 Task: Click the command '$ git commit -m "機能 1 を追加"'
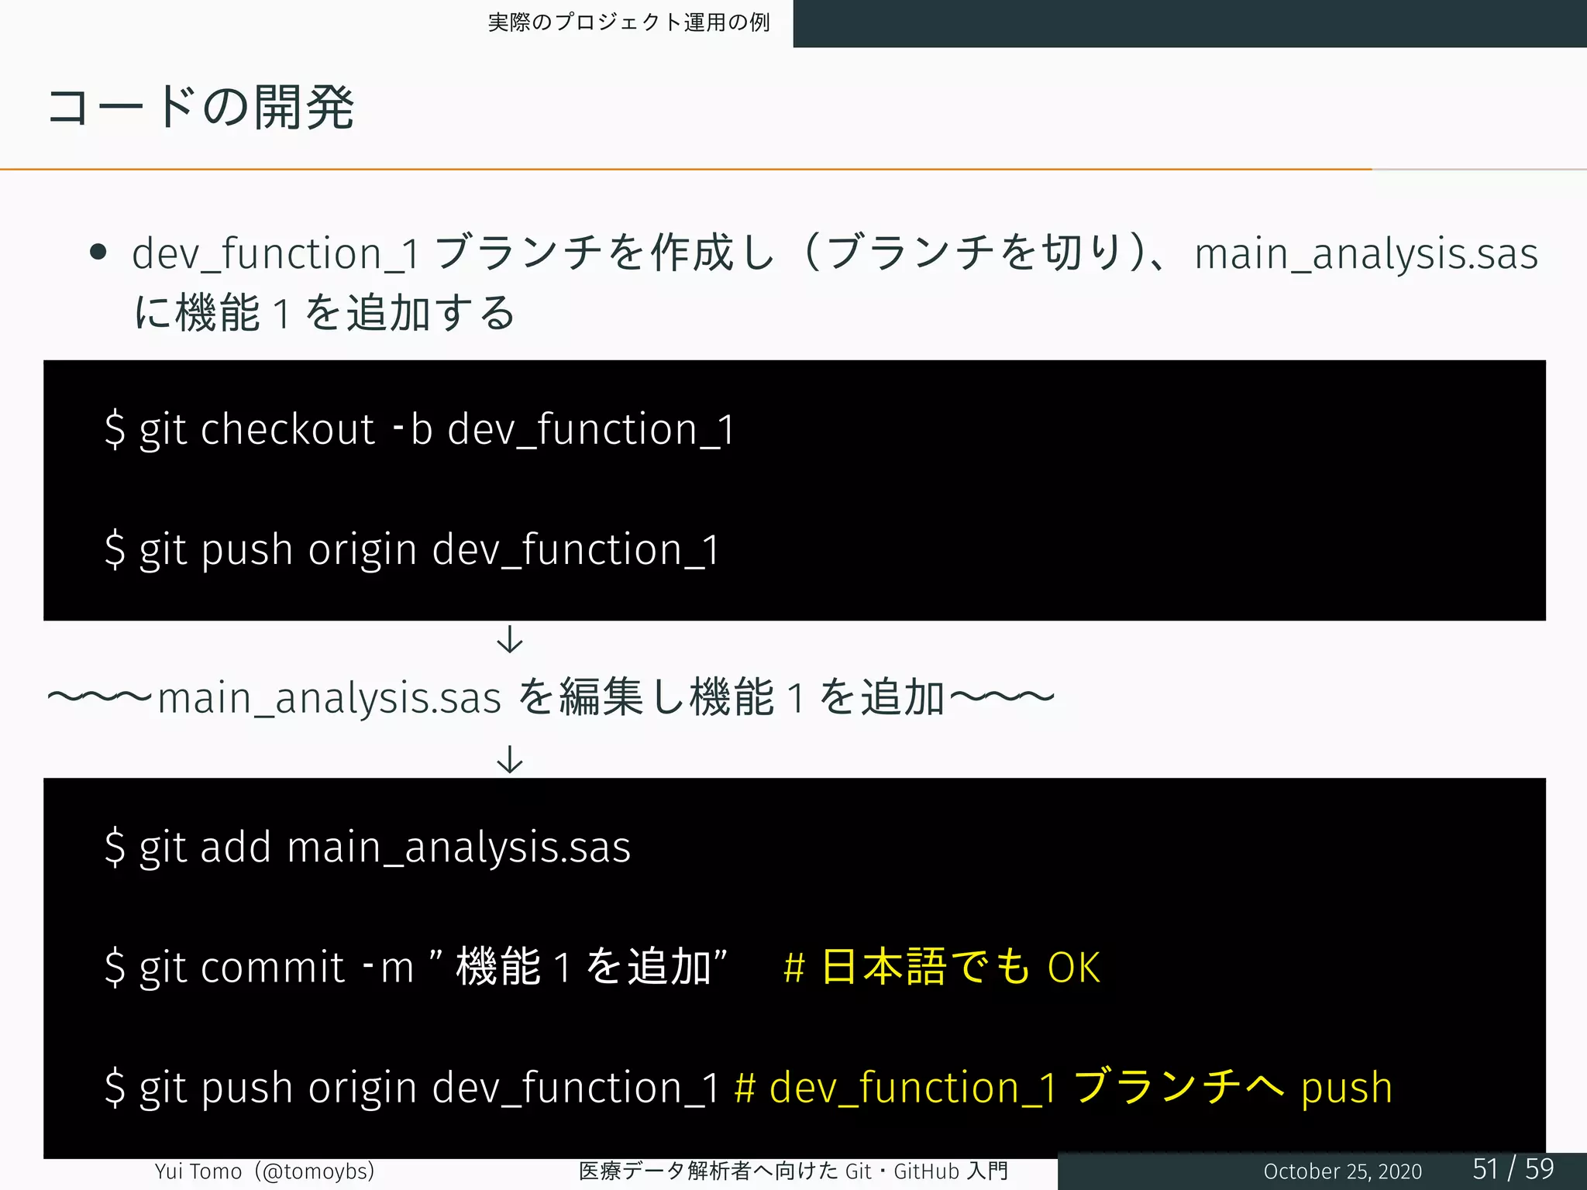pos(415,967)
